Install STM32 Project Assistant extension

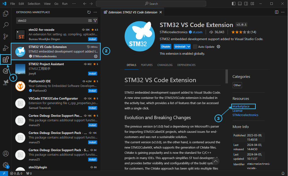(92, 74)
